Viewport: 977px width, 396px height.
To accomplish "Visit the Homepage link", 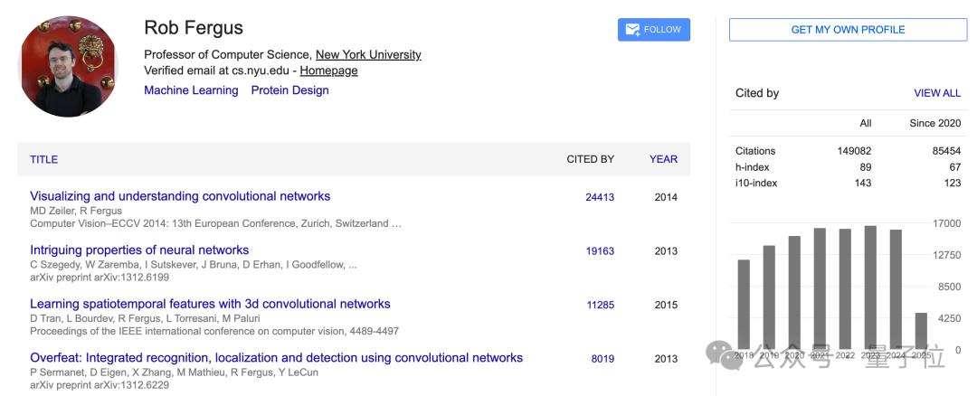I will pos(328,71).
